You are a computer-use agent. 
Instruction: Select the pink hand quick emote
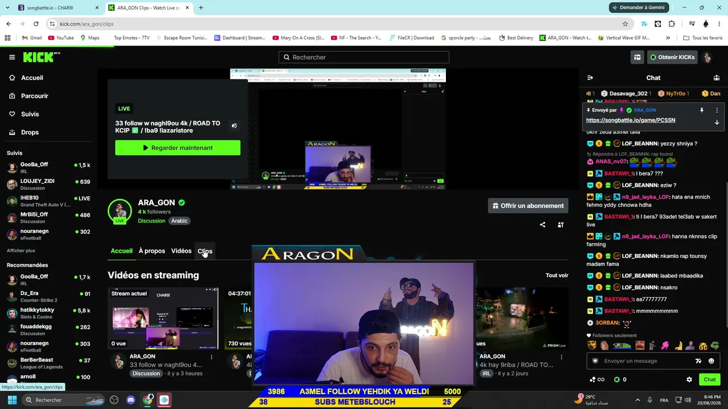(665, 346)
